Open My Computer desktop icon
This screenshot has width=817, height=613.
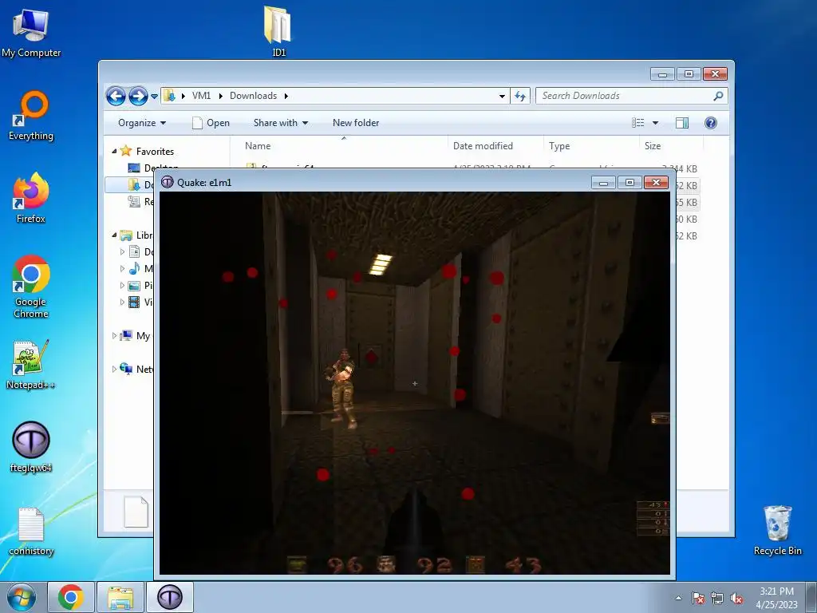click(x=31, y=32)
